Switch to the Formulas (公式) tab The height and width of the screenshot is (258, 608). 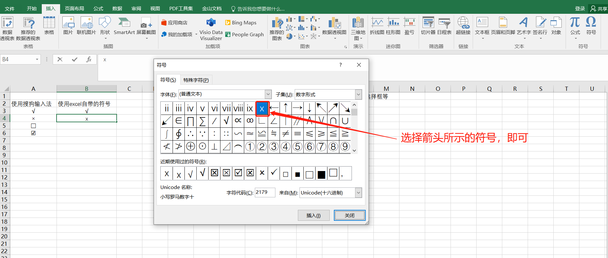[98, 9]
